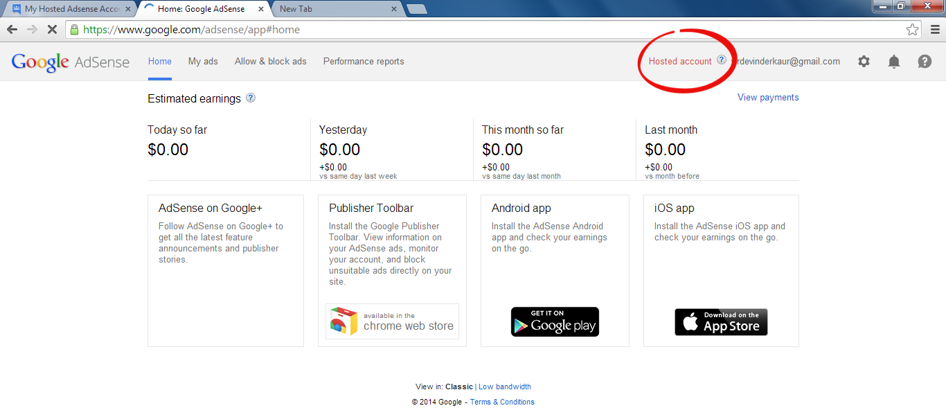Switch view to Low bandwidth

[x=505, y=387]
